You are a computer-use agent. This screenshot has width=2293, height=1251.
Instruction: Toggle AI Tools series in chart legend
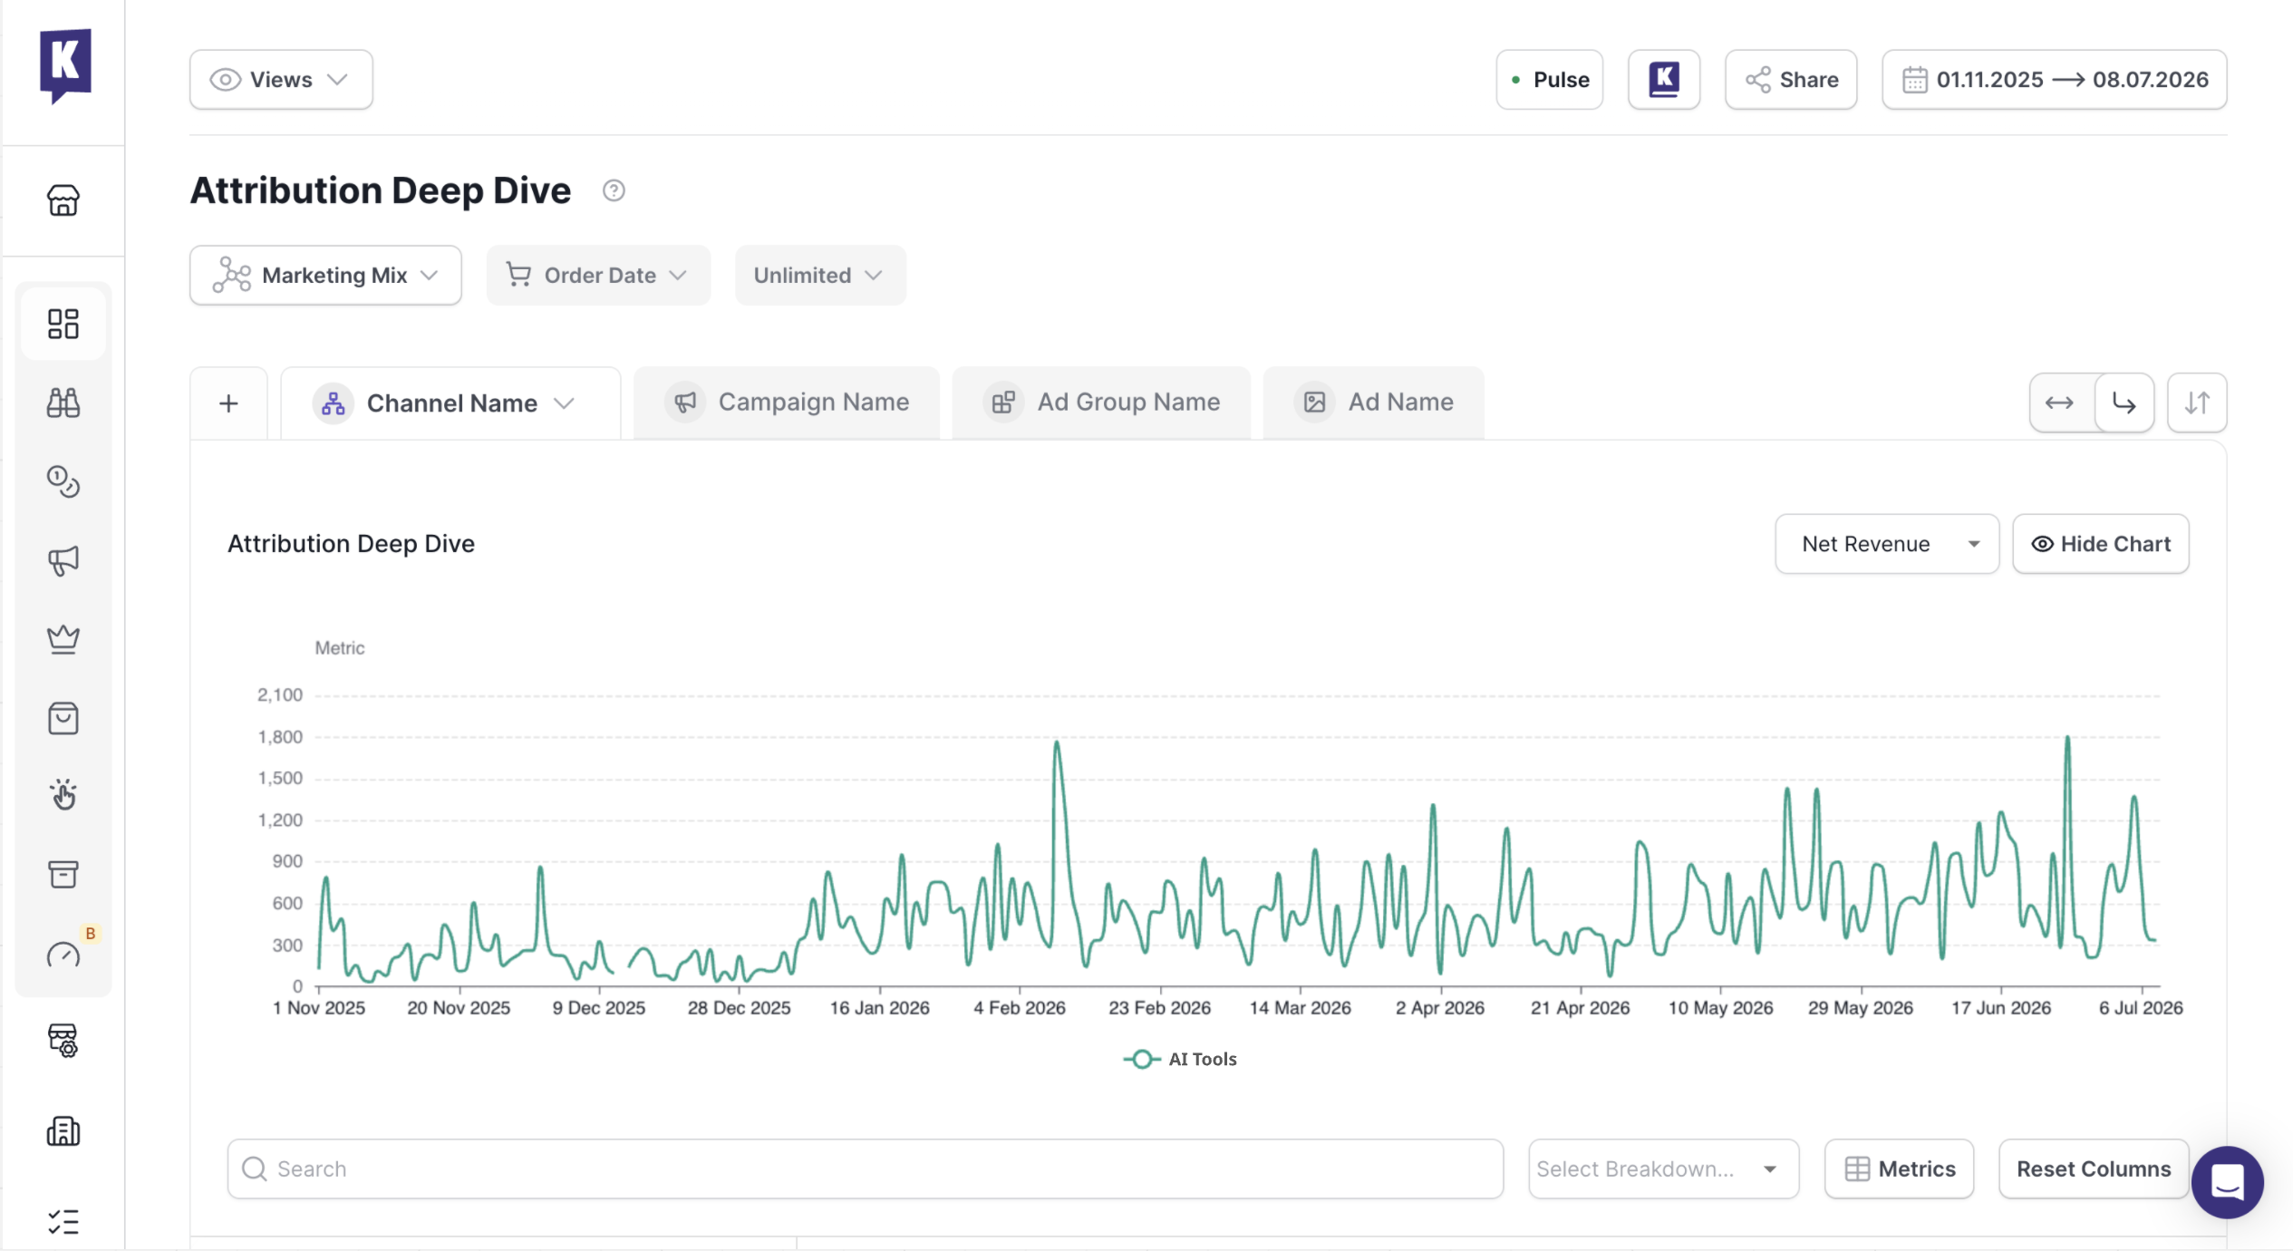pyautogui.click(x=1180, y=1059)
